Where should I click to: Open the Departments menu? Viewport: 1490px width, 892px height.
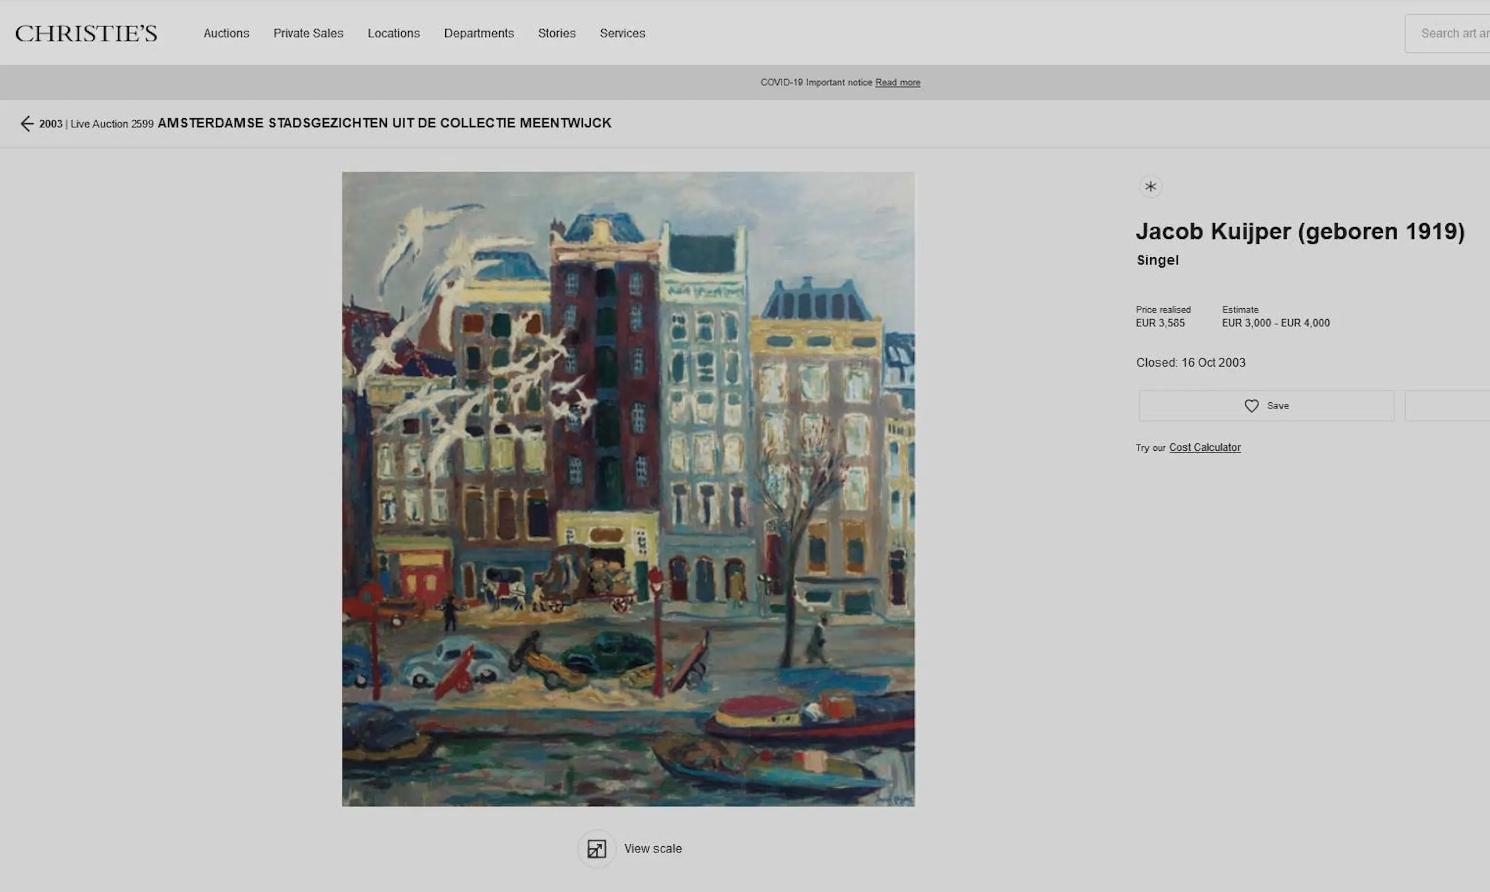[479, 33]
